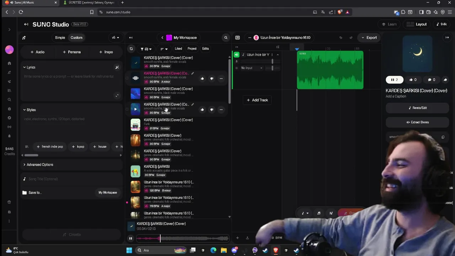Mute the Uzun İnce bir Y track speaker
455x256 pixels.
coord(236,54)
